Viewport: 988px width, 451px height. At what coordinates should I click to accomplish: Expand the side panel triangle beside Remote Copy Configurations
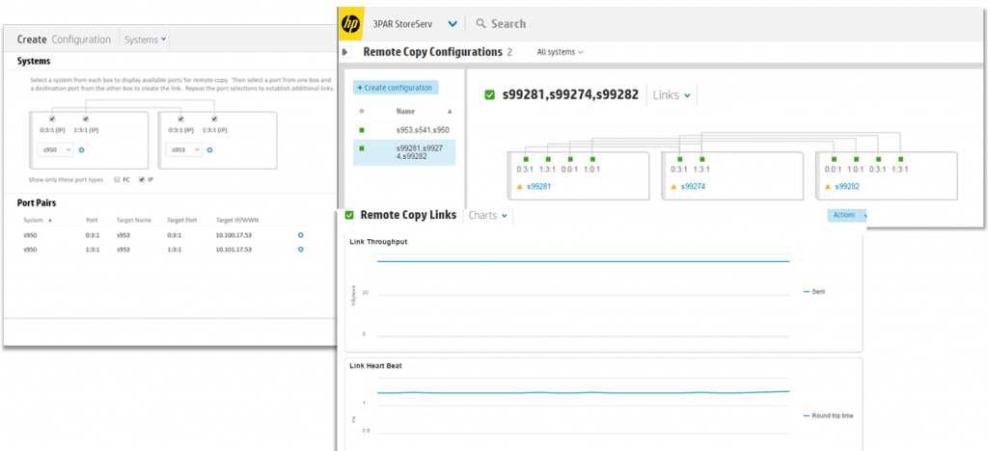click(345, 52)
